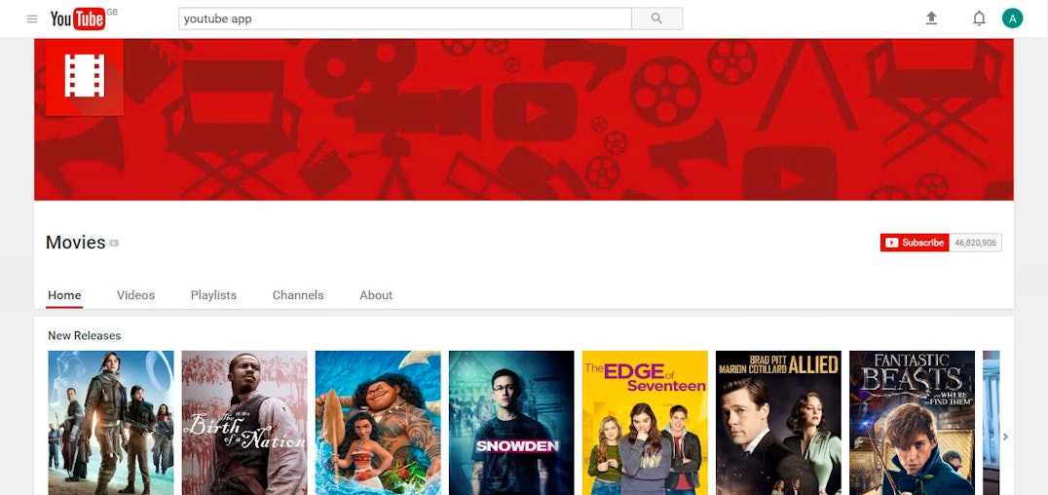This screenshot has width=1048, height=495.
Task: Click the New Releases heading
Action: pyautogui.click(x=84, y=336)
